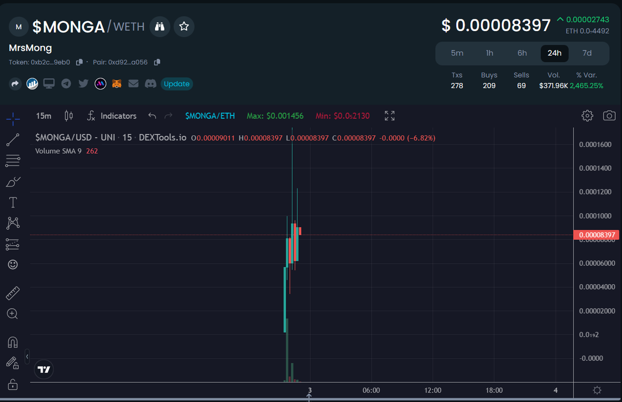Select the 1h stats period

tap(489, 53)
